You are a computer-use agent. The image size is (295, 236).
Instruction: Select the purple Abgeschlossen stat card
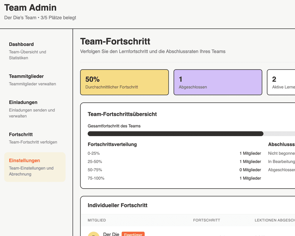(218, 82)
